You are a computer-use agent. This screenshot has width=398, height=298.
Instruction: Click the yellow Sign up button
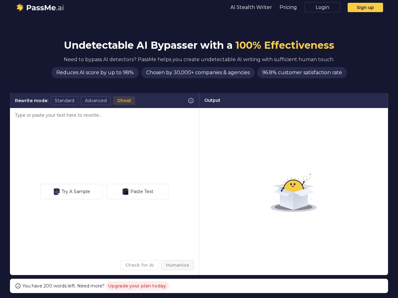click(x=365, y=7)
